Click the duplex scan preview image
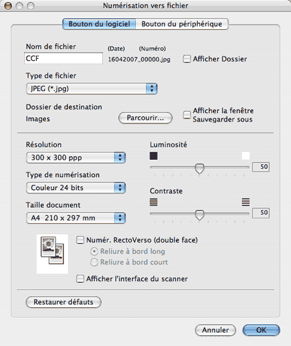Image resolution: width=291 pixels, height=346 pixels. tap(52, 254)
